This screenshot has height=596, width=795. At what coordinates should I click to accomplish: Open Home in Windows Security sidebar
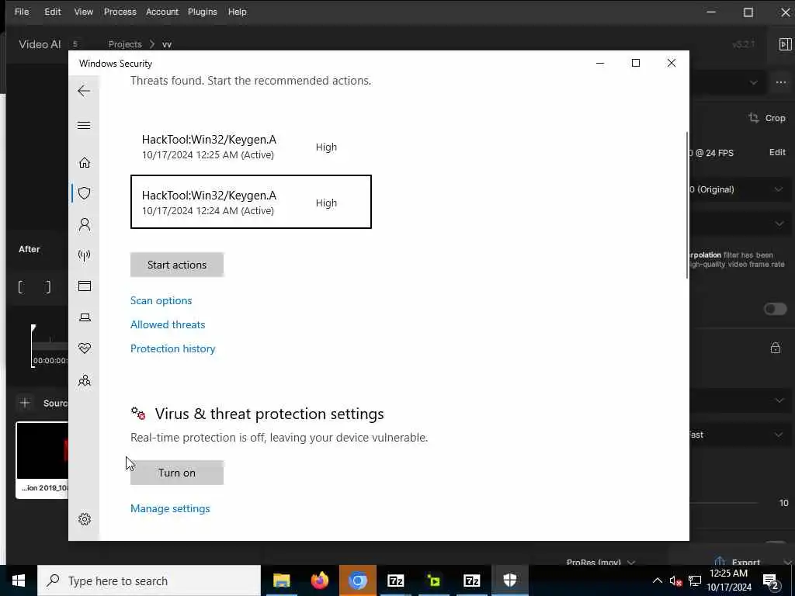pyautogui.click(x=84, y=162)
